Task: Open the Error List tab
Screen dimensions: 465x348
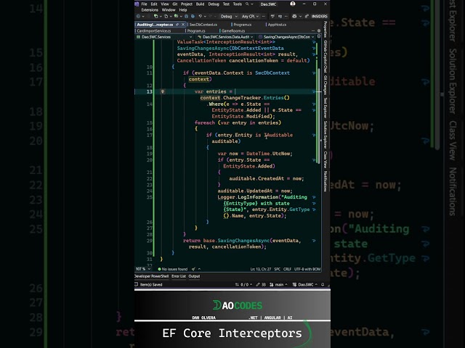Action: tap(179, 276)
